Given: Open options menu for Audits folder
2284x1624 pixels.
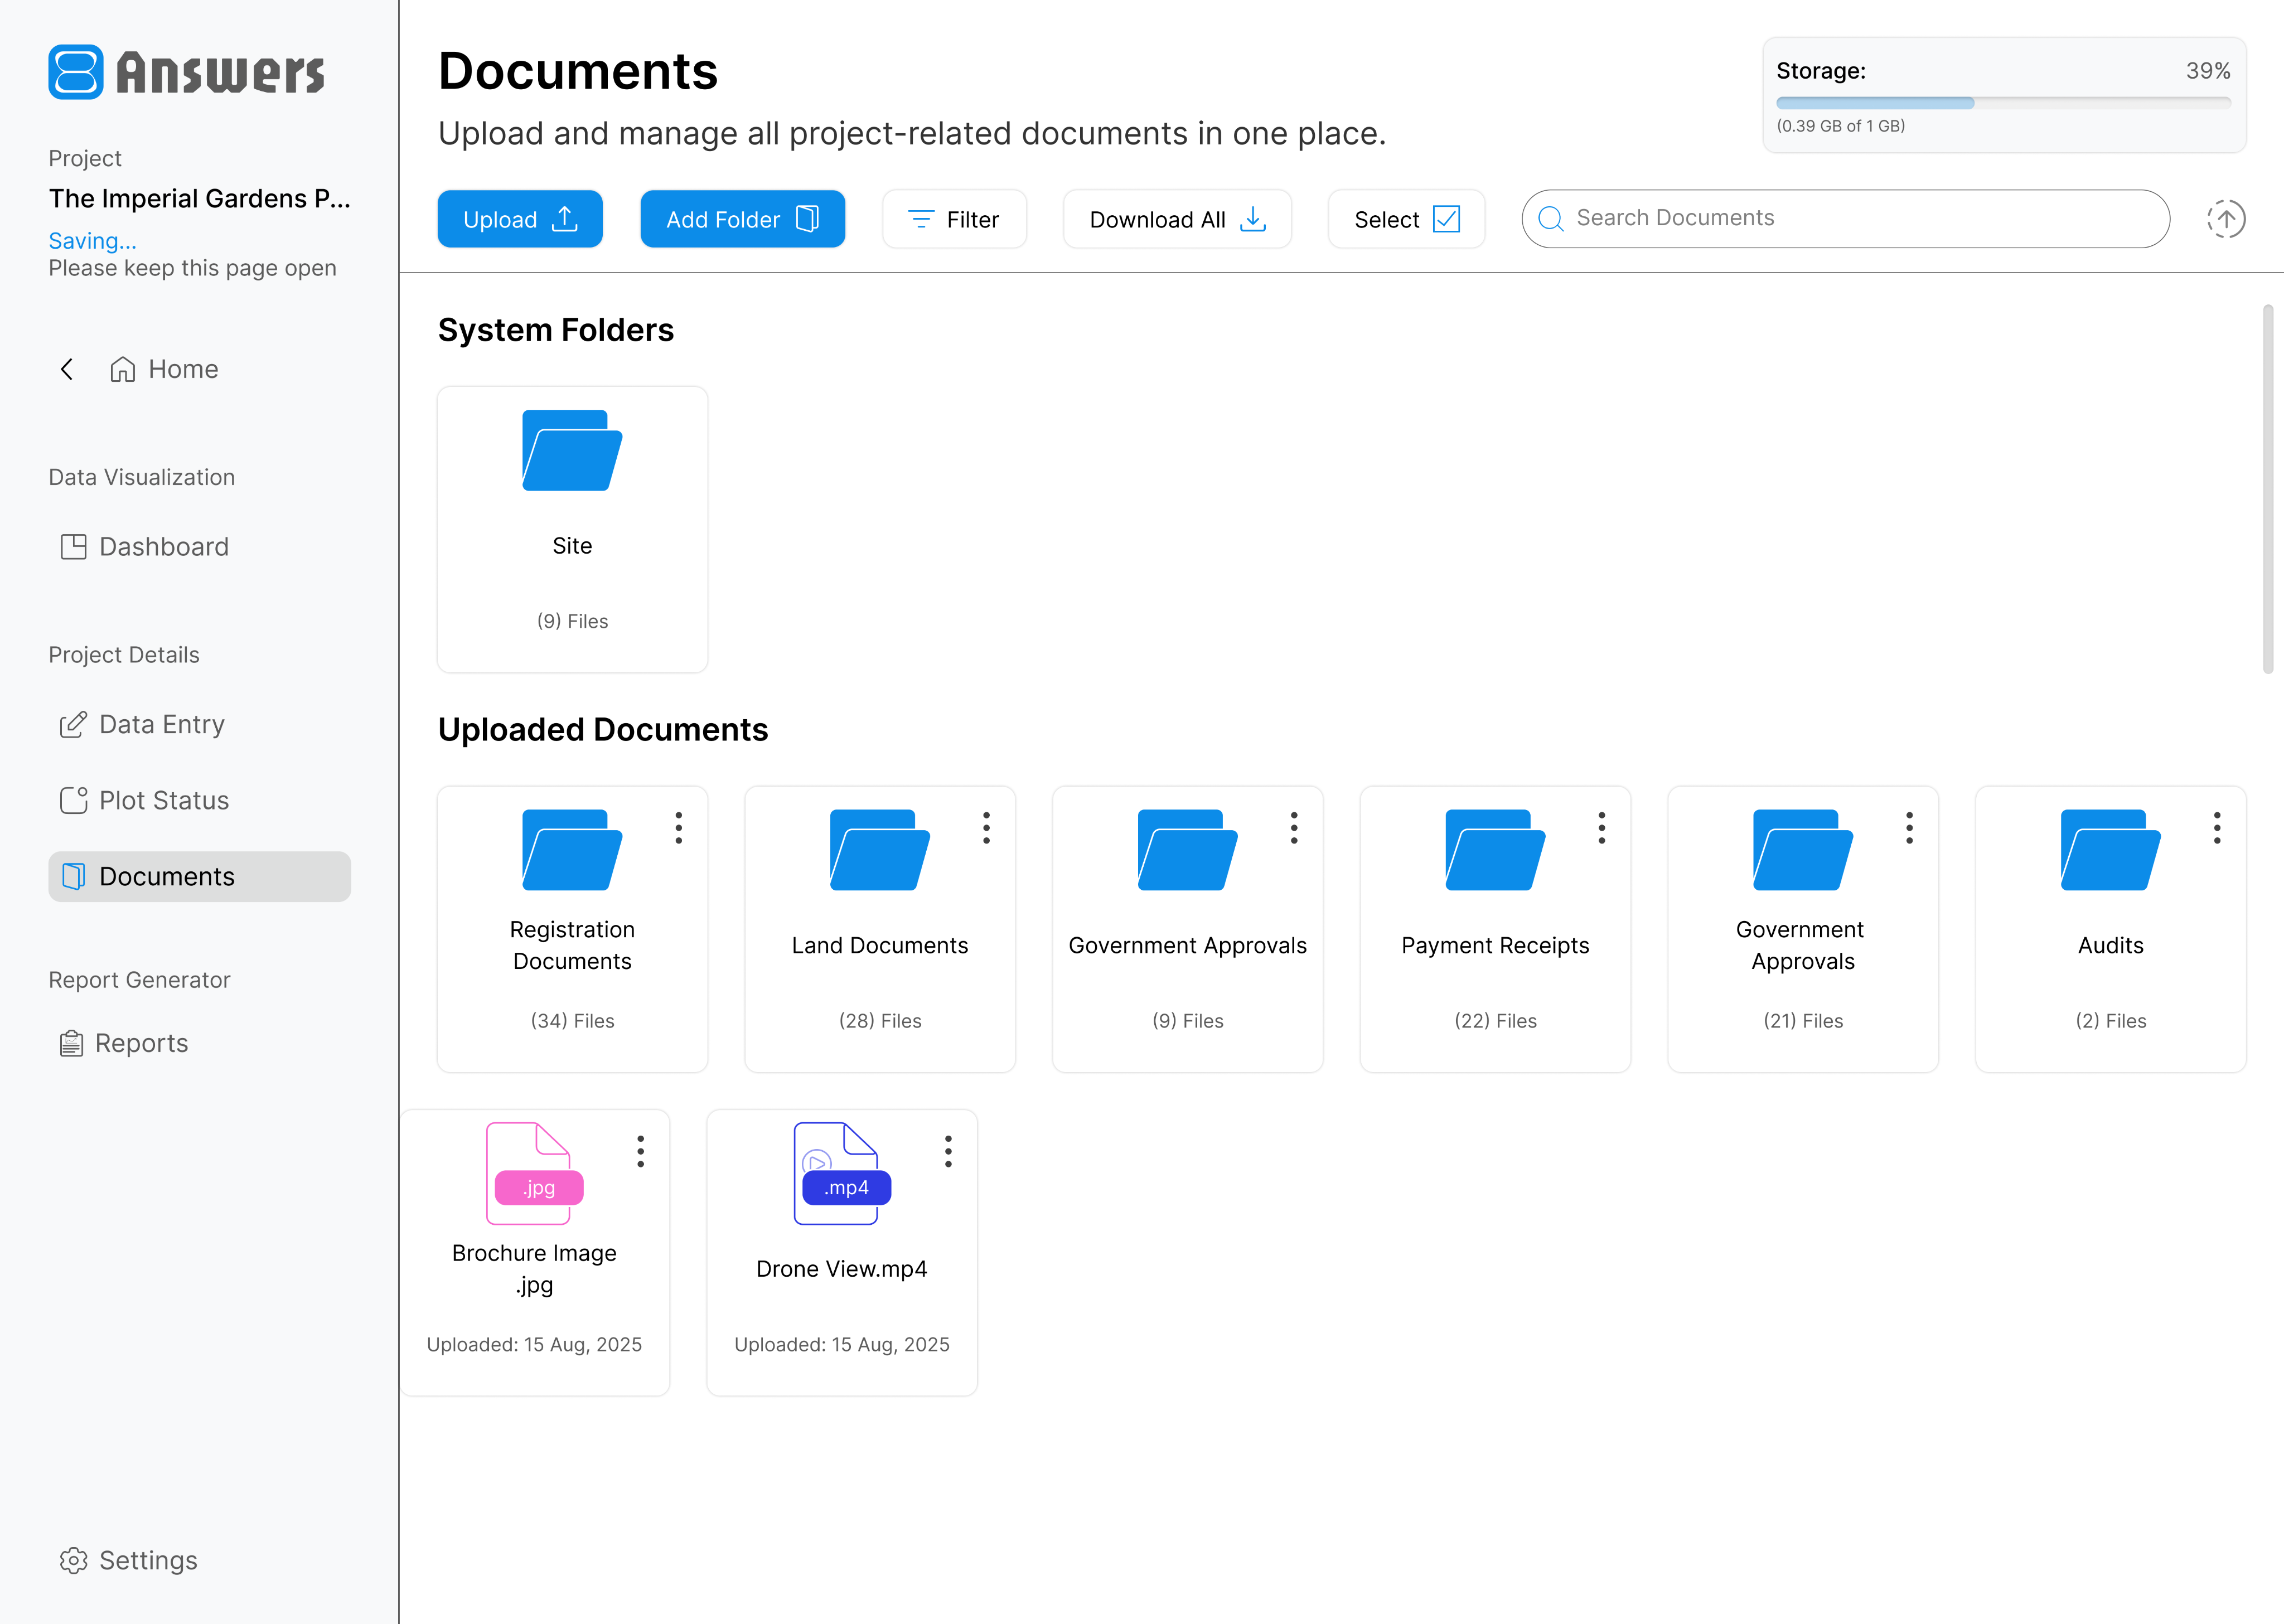Looking at the screenshot, I should (2217, 828).
